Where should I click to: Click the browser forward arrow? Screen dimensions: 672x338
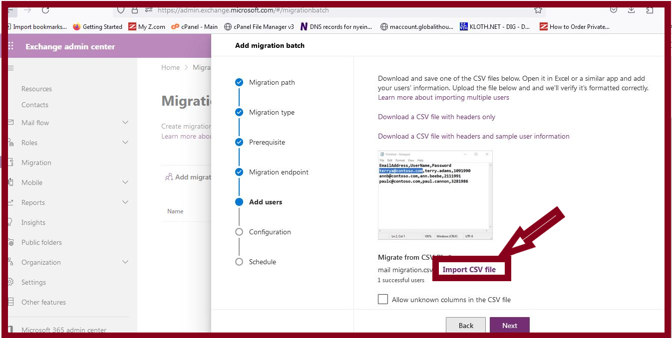point(27,9)
